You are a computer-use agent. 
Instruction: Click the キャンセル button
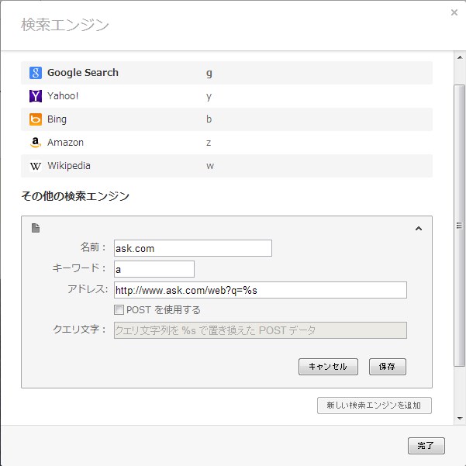point(328,367)
